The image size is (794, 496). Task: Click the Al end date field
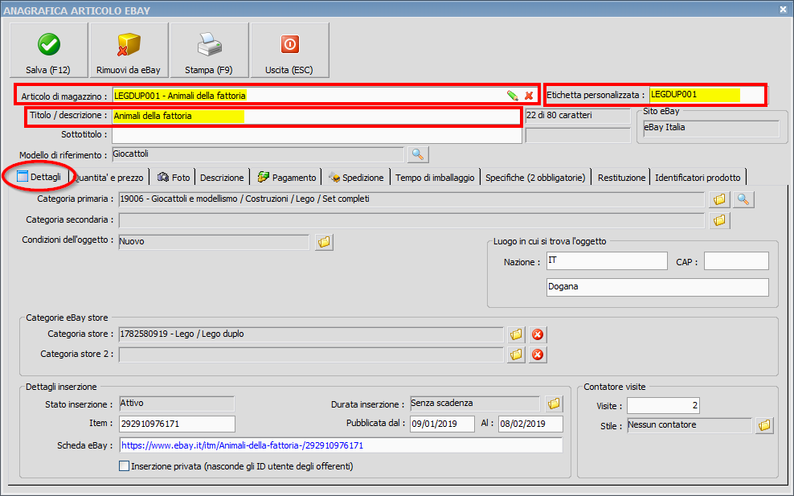[x=530, y=424]
